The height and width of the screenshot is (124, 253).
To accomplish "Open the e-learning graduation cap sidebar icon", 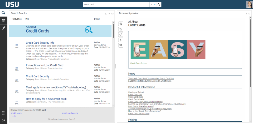I will [x=3, y=20].
